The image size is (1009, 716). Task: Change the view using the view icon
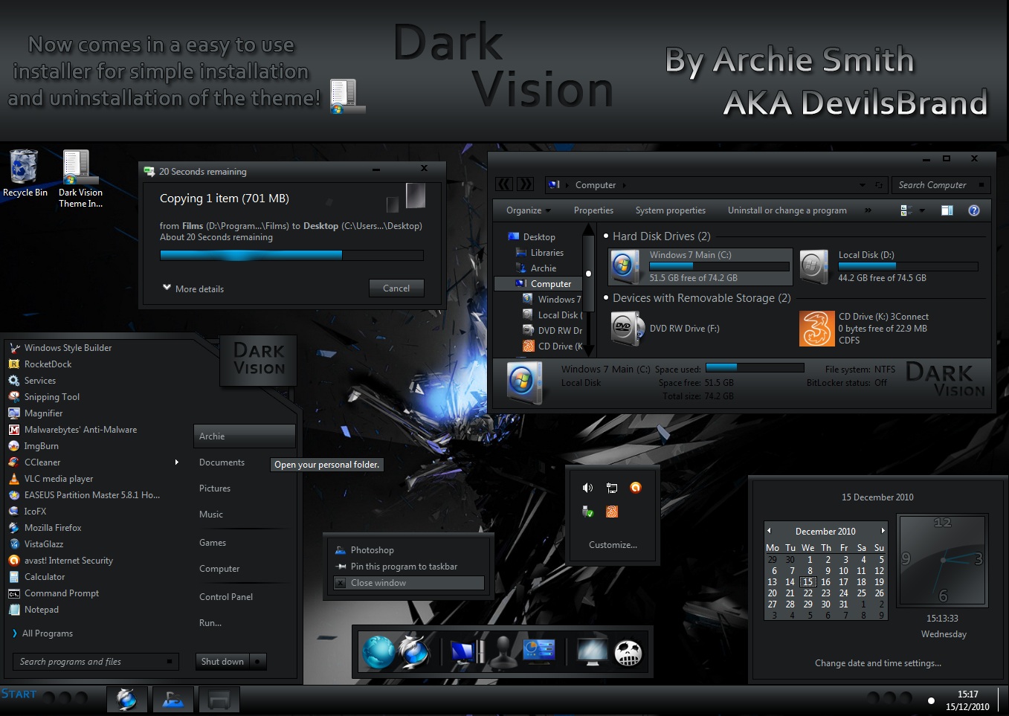(x=906, y=210)
